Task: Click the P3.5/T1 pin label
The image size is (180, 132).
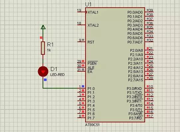Action: (x=136, y=110)
